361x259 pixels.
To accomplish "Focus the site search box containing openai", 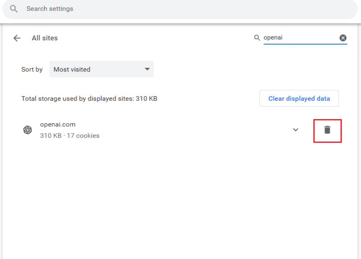I will click(x=298, y=37).
